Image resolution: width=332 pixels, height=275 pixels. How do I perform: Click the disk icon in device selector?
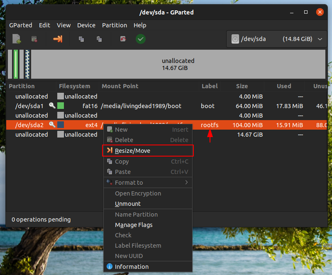[x=235, y=39]
